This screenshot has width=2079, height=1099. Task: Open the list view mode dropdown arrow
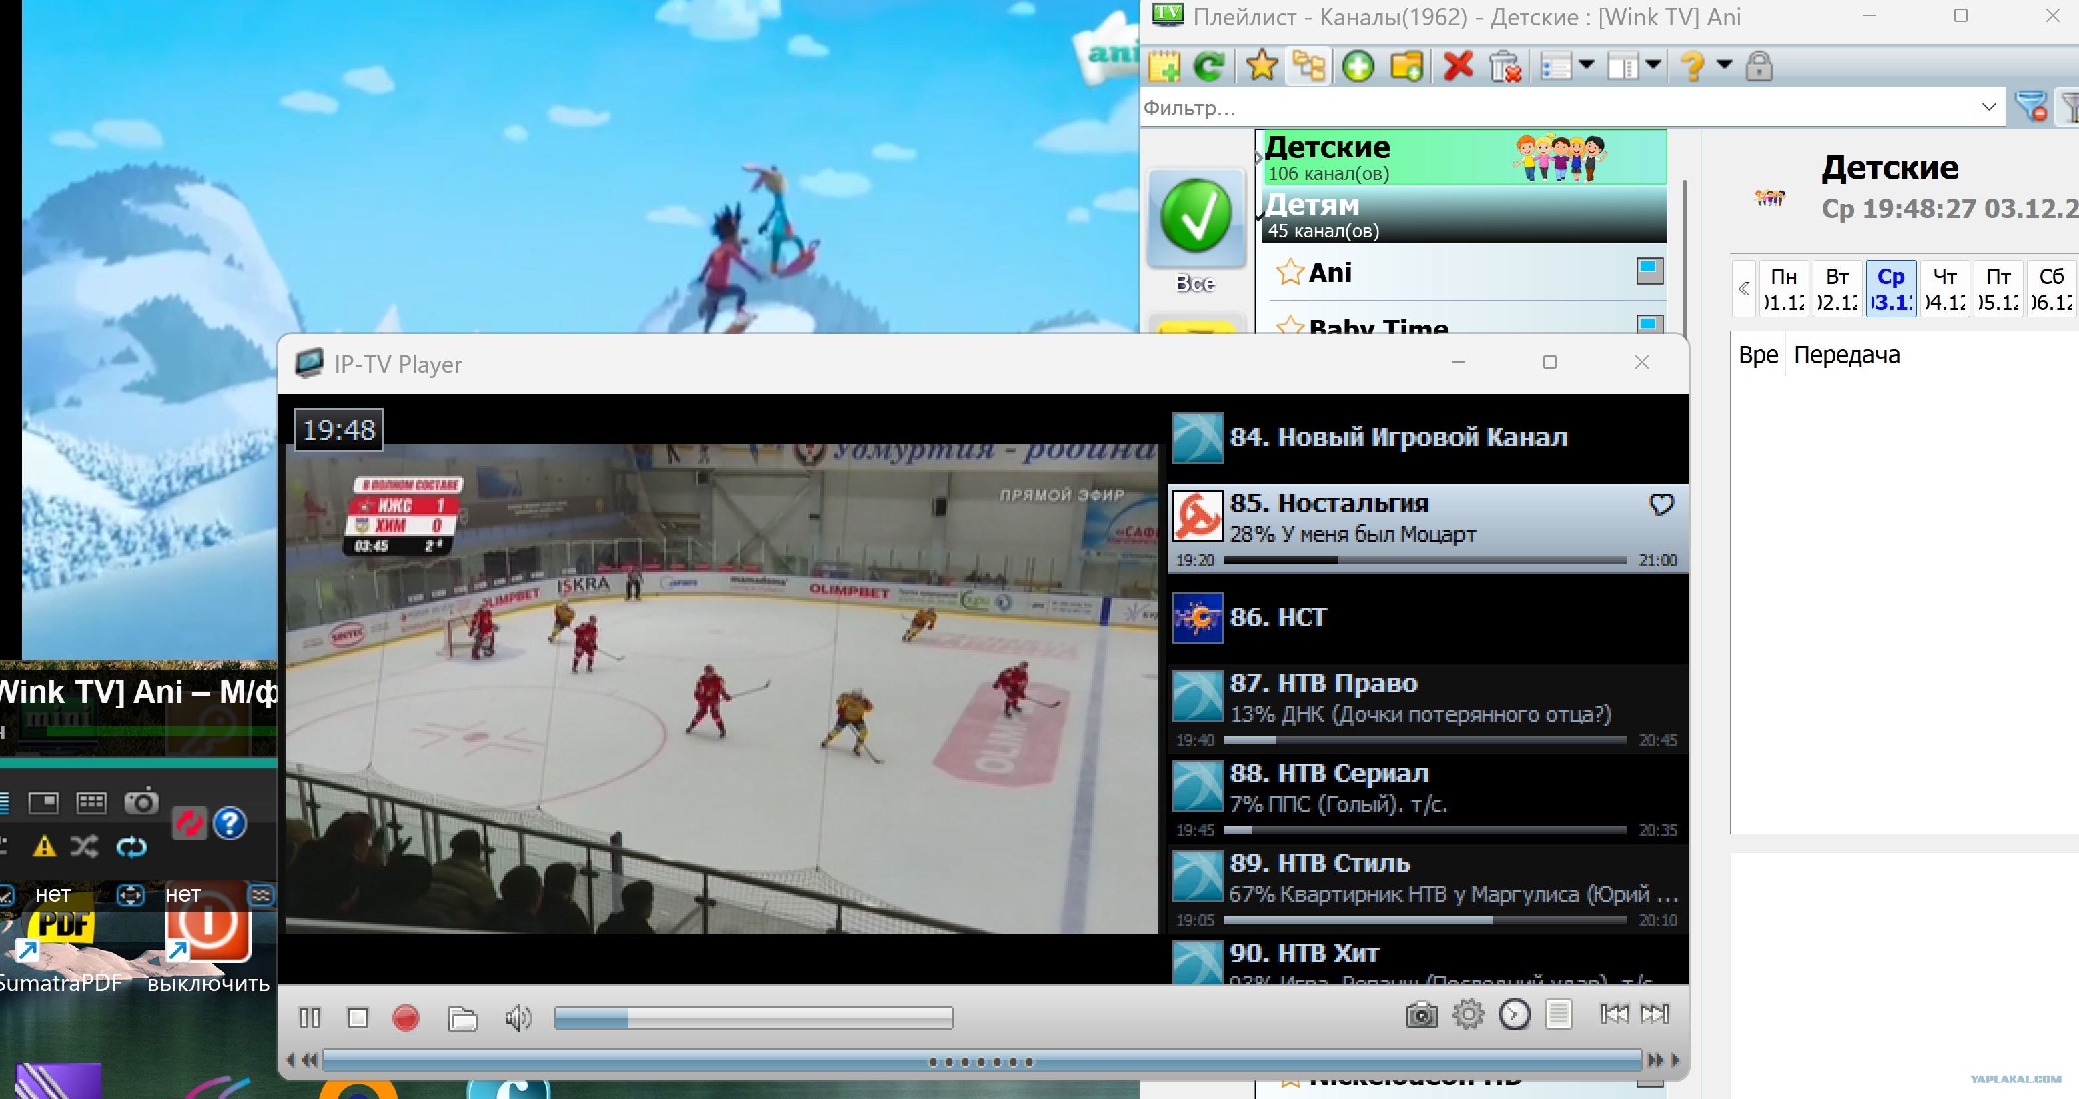[x=1586, y=65]
